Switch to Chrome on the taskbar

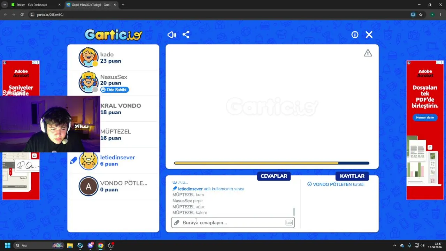point(101,245)
